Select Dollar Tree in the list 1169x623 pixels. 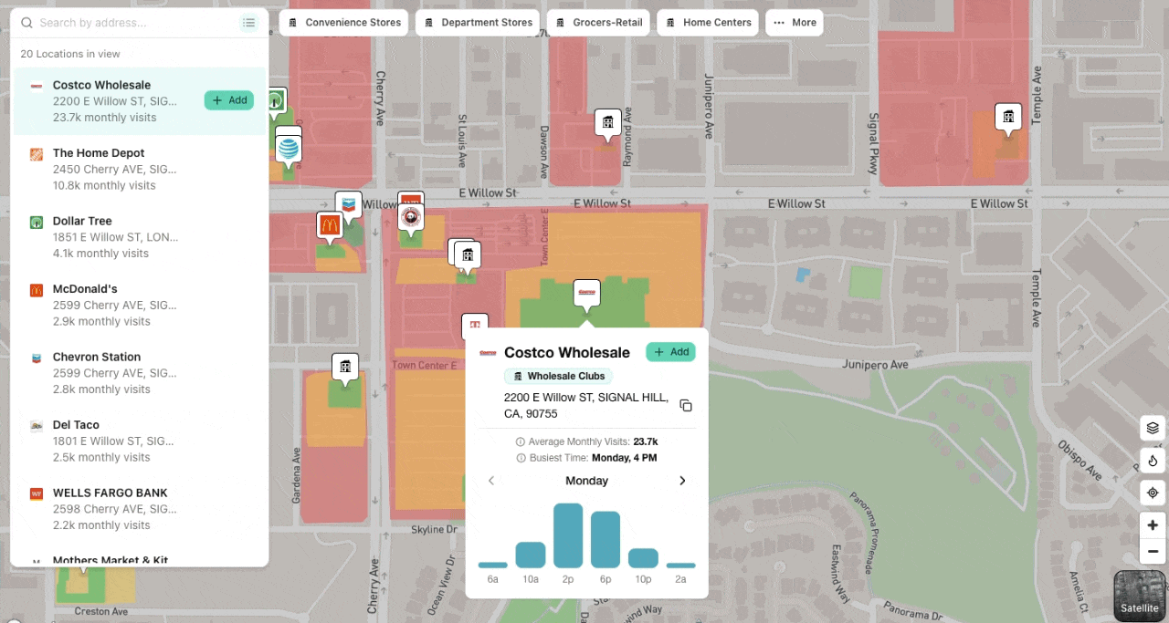tap(140, 237)
